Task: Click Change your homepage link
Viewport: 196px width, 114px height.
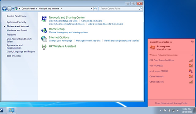Action: (61, 41)
